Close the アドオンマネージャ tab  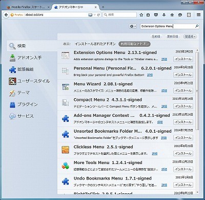point(96,7)
